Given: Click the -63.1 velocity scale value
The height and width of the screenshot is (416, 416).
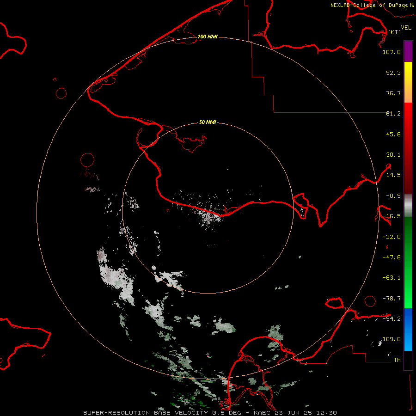Looking at the screenshot, I should (392, 278).
